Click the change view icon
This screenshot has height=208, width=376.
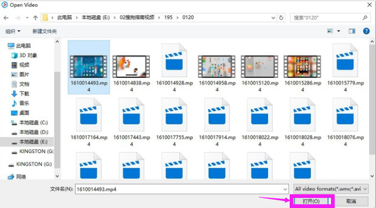[330, 31]
